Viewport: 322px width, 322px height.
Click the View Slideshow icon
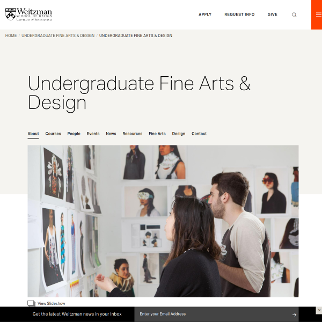click(x=32, y=304)
